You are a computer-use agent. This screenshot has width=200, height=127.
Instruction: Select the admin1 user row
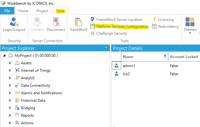pos(156,66)
